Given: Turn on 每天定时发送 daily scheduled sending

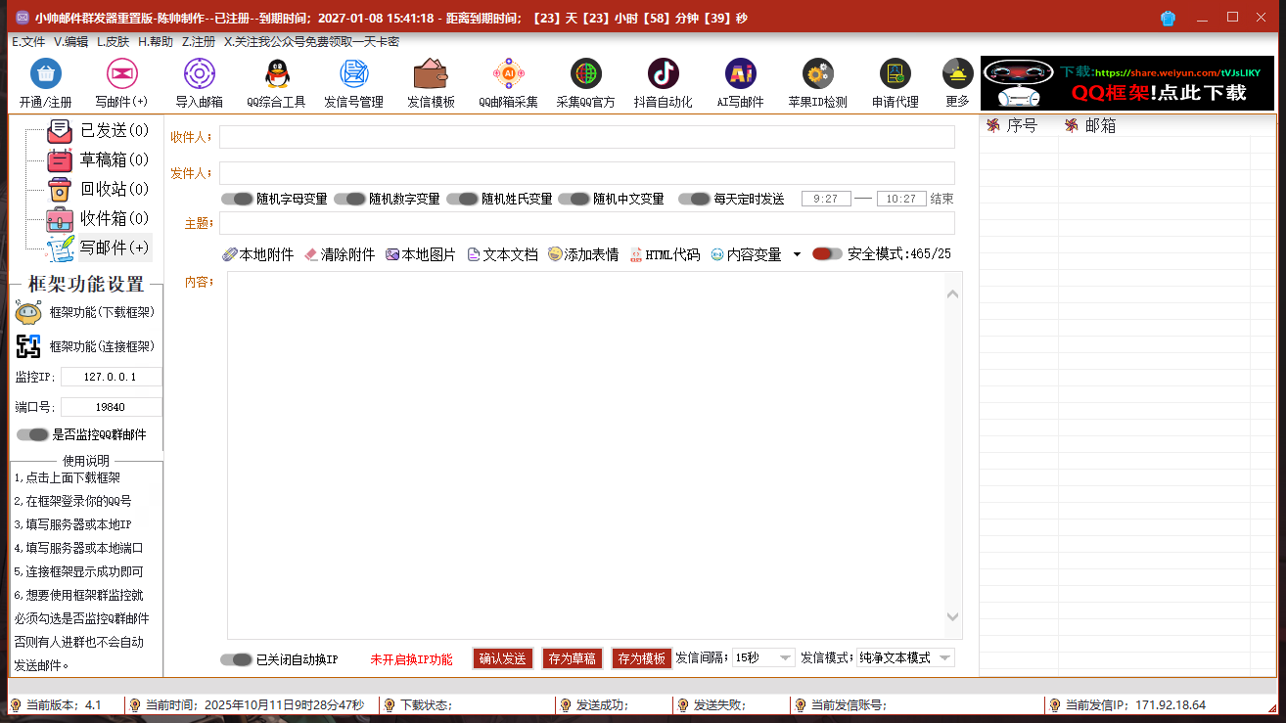Looking at the screenshot, I should [695, 198].
